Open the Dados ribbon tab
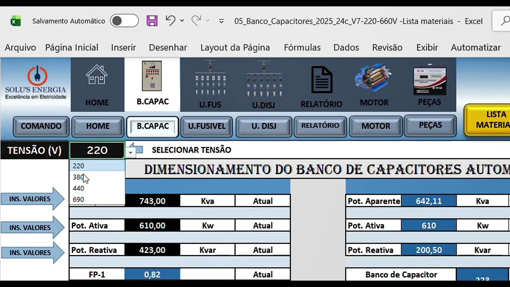 [346, 47]
